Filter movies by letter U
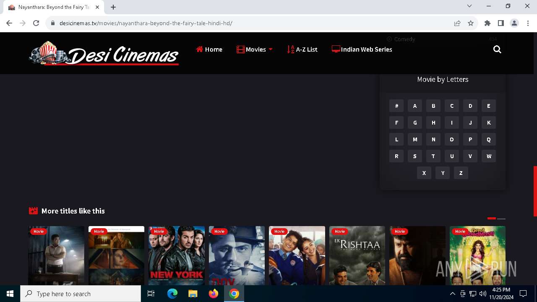 coord(452,156)
